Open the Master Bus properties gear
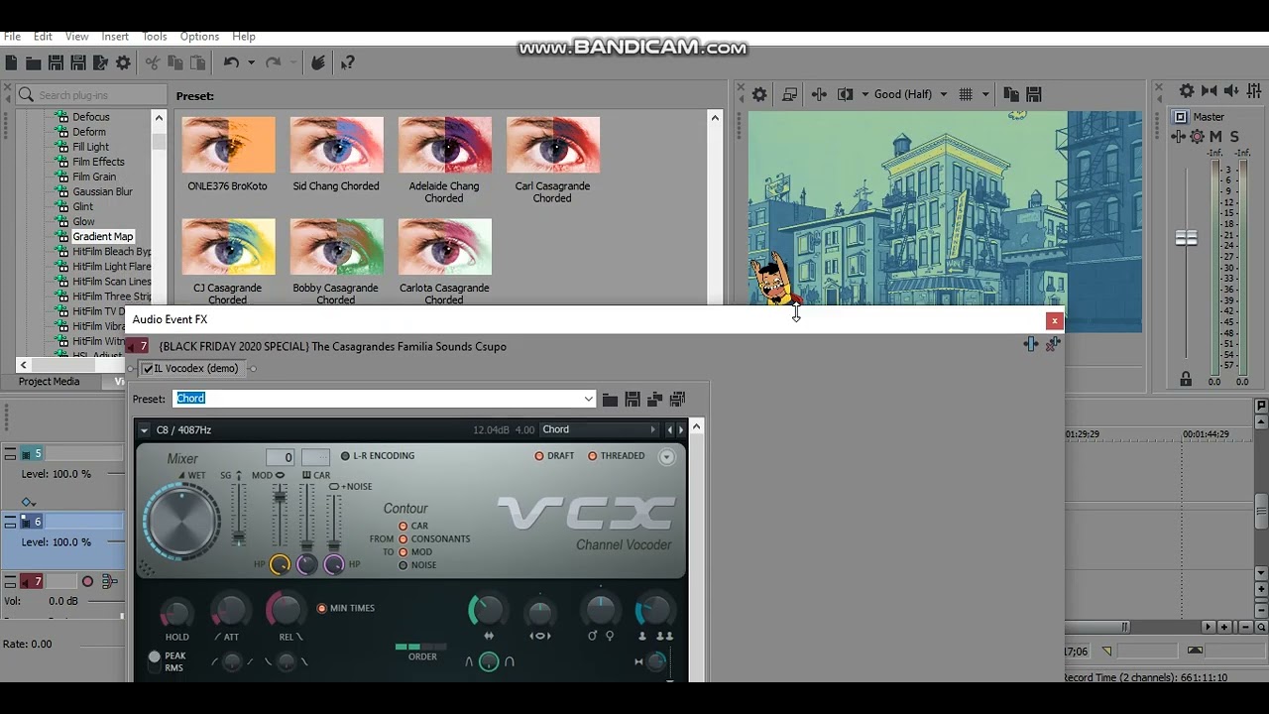1269x714 pixels. pos(1186,91)
